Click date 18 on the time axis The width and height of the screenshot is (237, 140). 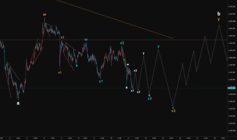click(214, 138)
